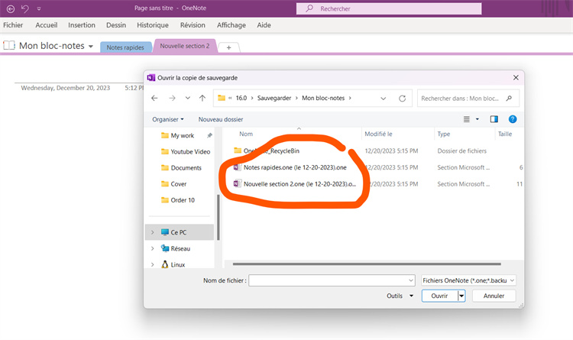Viewport: 573px width, 340px height.
Task: Click the Ouvrir button
Action: [x=439, y=296]
